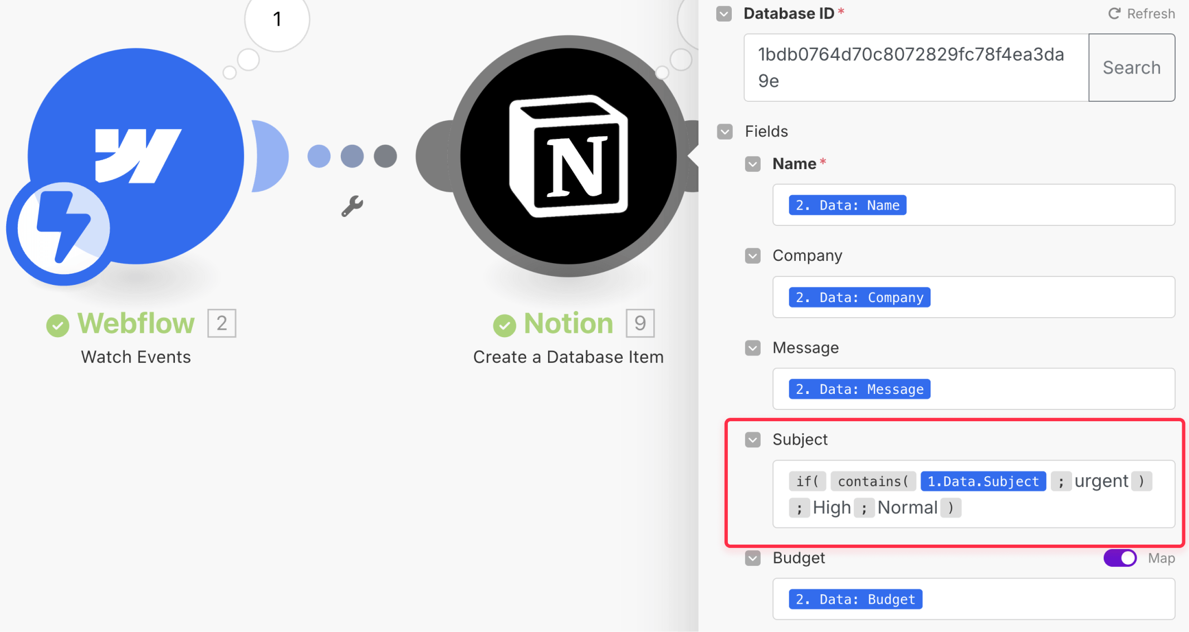1189x632 pixels.
Task: Collapse the Fields section
Action: click(725, 132)
